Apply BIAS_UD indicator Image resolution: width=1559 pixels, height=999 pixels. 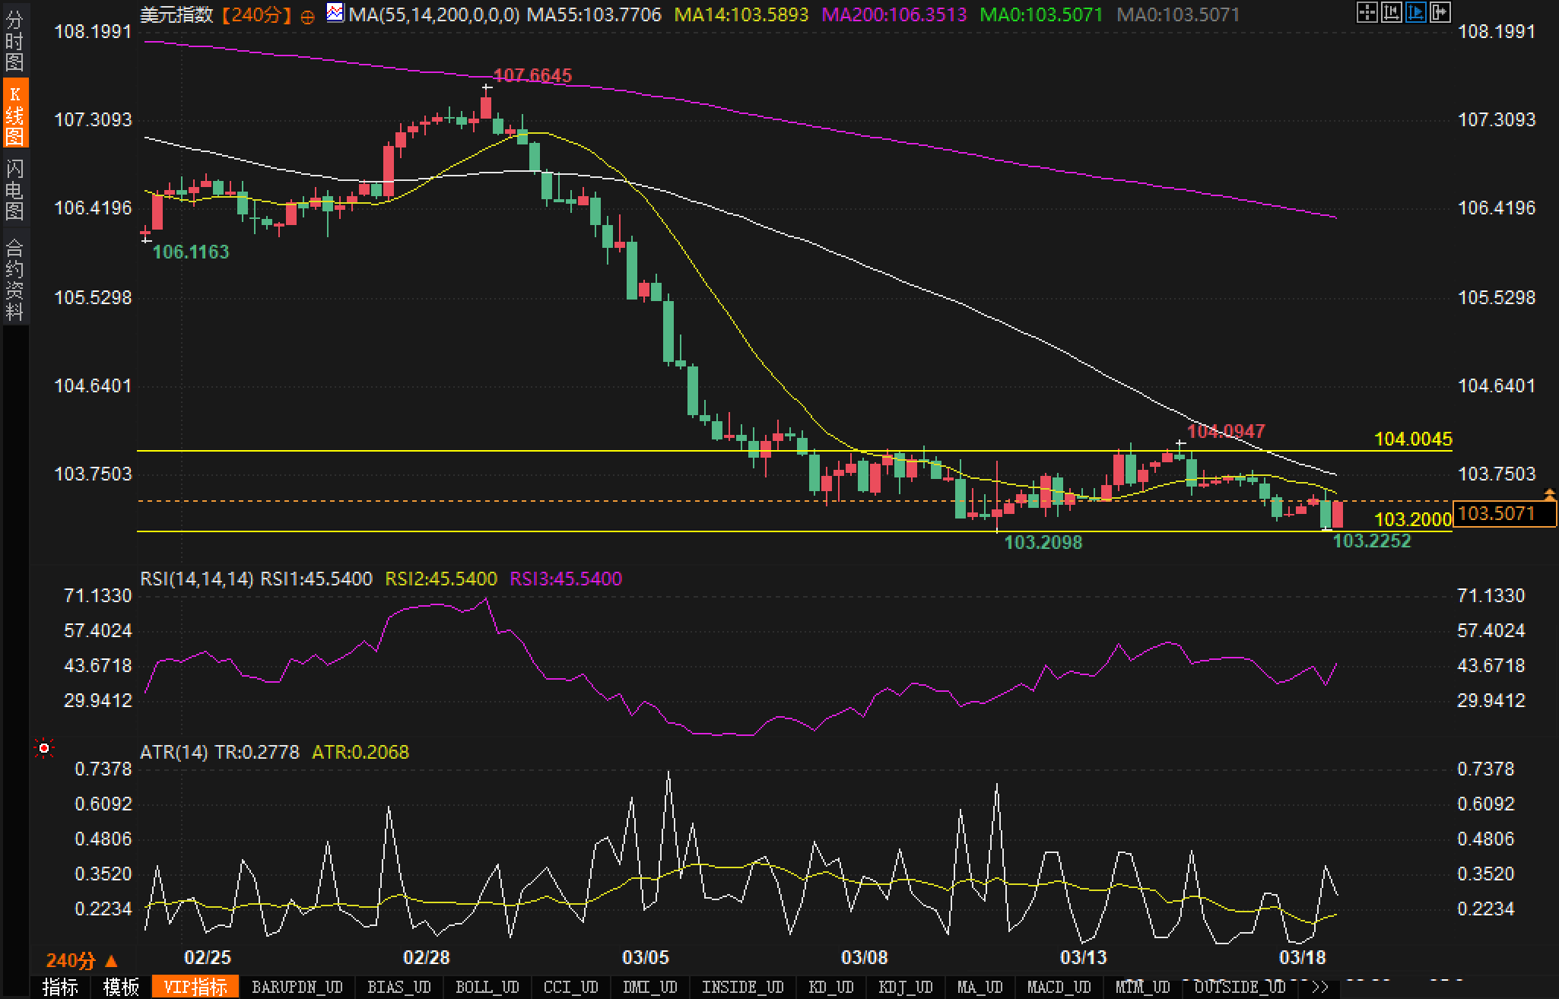pos(398,987)
